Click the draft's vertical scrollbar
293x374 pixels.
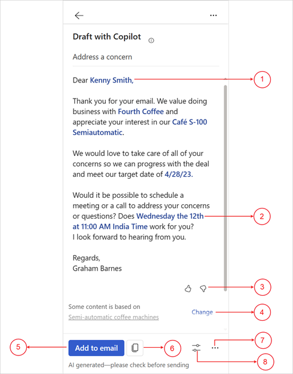[x=225, y=188]
